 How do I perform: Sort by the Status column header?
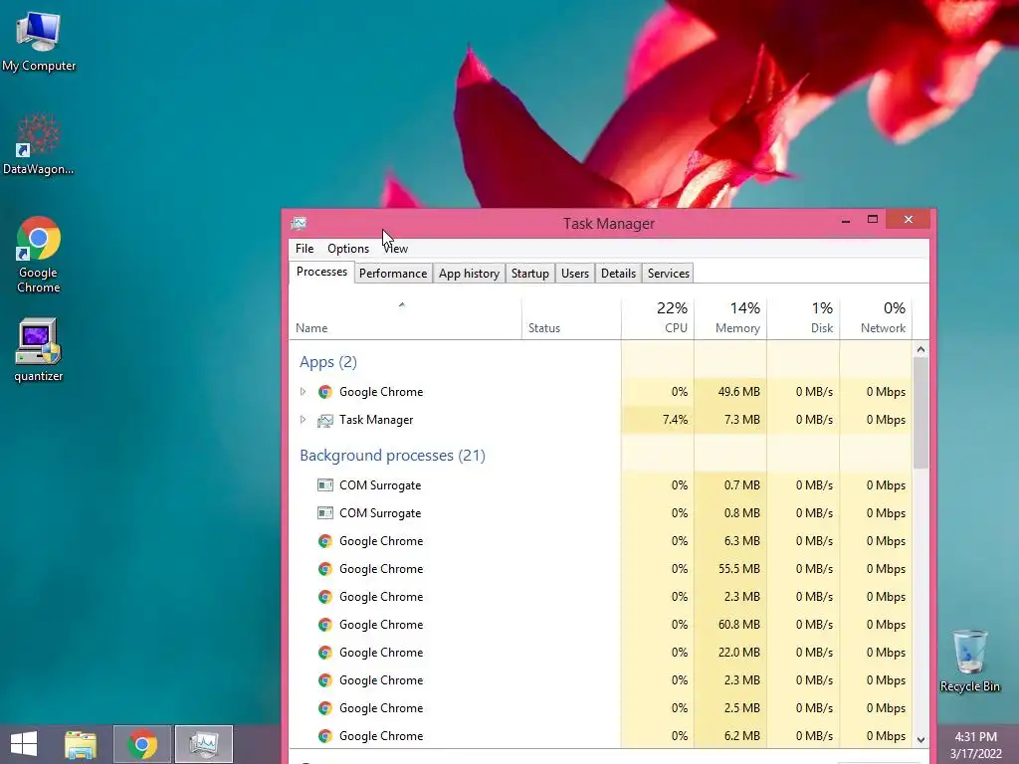point(571,318)
